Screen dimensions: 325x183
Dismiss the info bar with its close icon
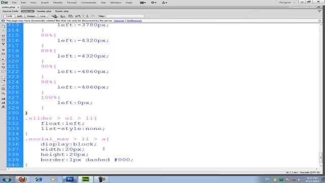pos(319,21)
